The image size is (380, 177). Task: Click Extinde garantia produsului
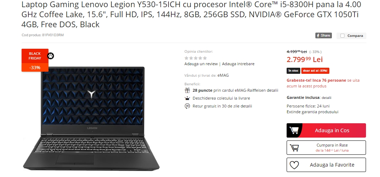coord(312,112)
